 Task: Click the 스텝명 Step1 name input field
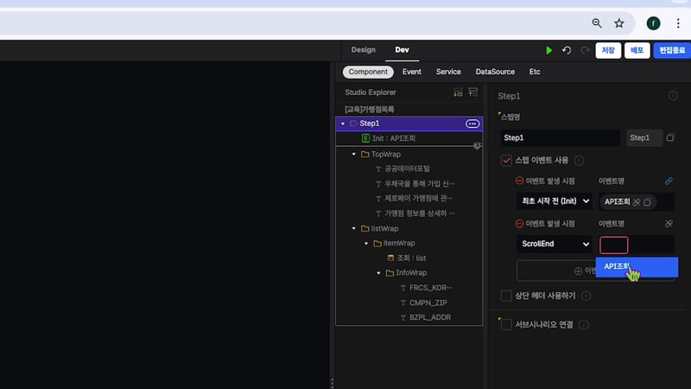560,137
